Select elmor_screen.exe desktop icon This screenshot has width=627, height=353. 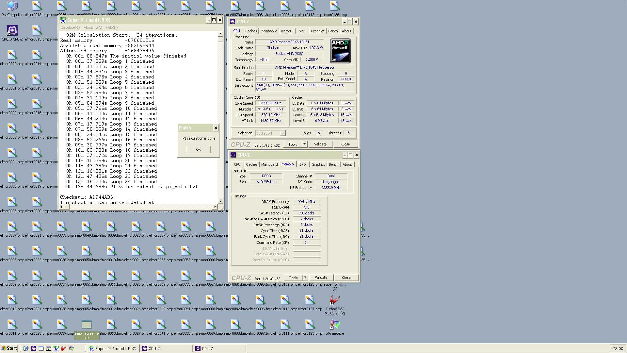tap(87, 329)
